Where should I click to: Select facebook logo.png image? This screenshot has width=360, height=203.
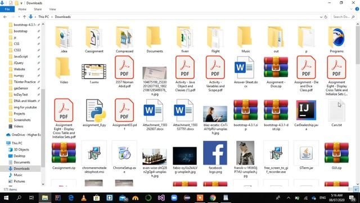point(215,158)
